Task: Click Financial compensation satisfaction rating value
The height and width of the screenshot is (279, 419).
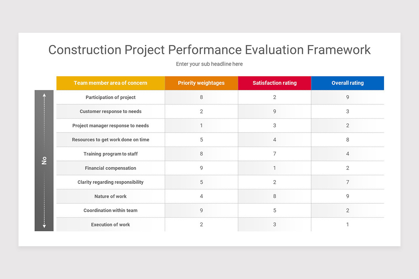Action: [274, 168]
